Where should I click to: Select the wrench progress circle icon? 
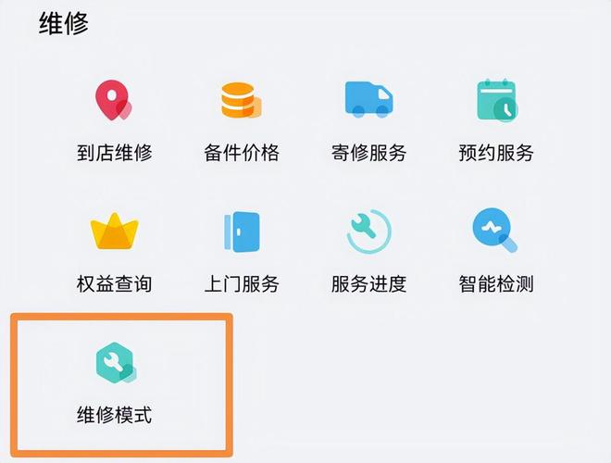(368, 231)
